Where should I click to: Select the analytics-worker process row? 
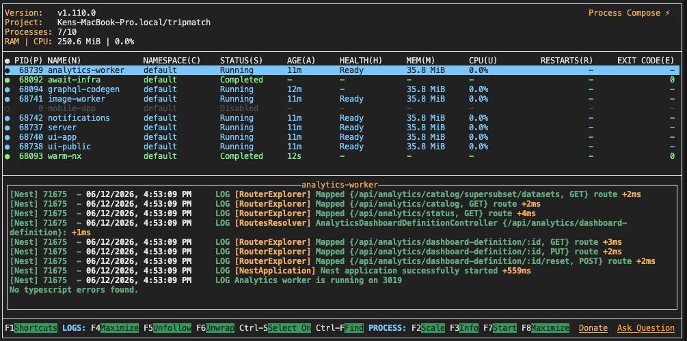(342, 70)
